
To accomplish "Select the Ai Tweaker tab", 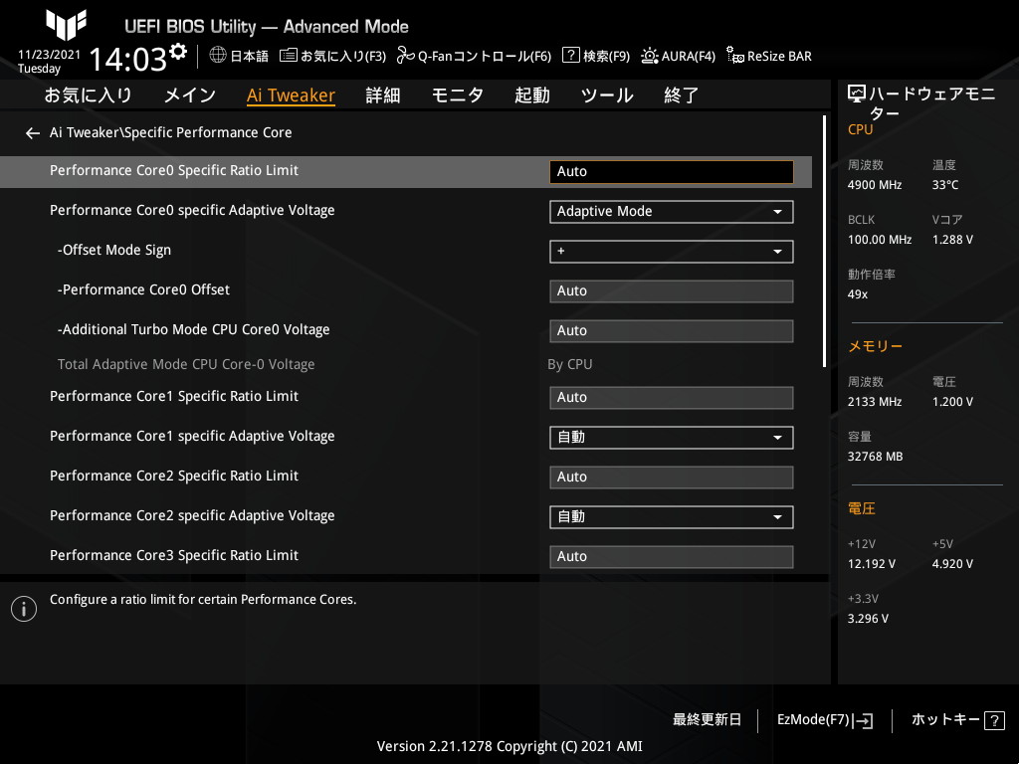I will pyautogui.click(x=291, y=95).
